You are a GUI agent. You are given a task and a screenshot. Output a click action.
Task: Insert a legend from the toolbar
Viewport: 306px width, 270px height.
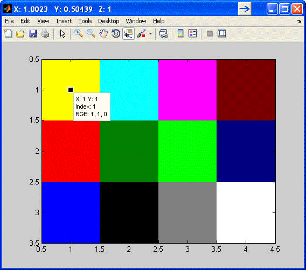click(x=193, y=34)
